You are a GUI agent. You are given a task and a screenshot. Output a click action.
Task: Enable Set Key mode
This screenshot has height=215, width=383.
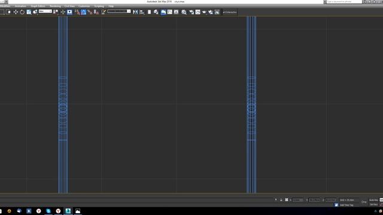click(x=373, y=204)
